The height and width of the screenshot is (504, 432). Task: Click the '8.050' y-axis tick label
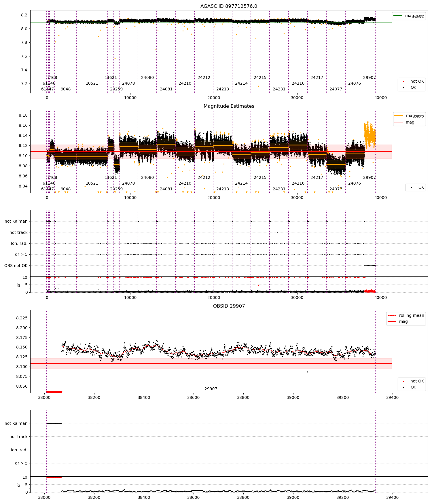(22, 386)
